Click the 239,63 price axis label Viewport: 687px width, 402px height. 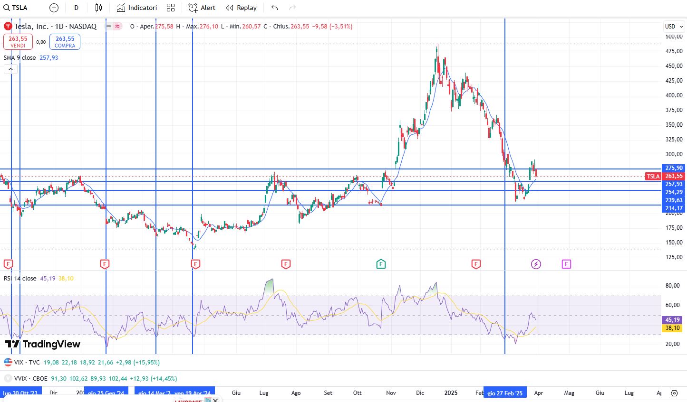pyautogui.click(x=674, y=200)
